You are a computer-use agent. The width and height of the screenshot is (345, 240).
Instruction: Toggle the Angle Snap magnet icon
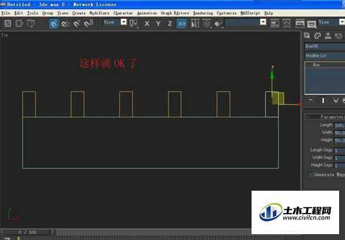[66, 23]
